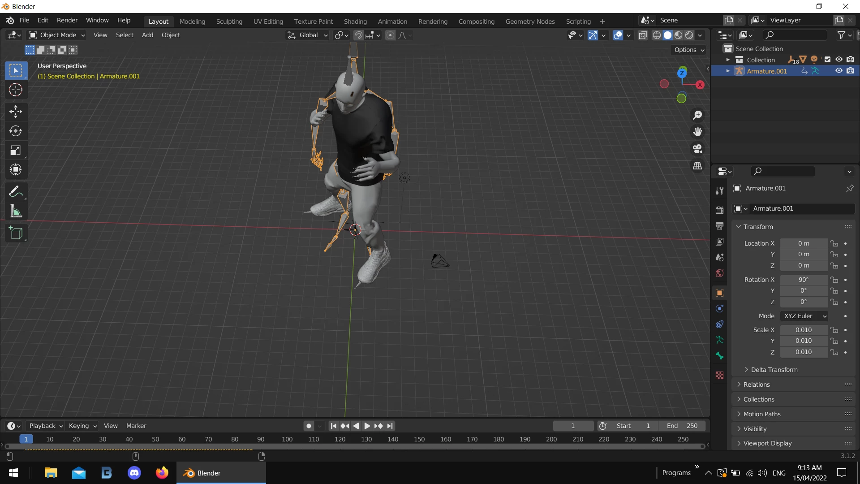Toggle snapping magnet in header
This screenshot has width=860, height=484.
(x=358, y=35)
